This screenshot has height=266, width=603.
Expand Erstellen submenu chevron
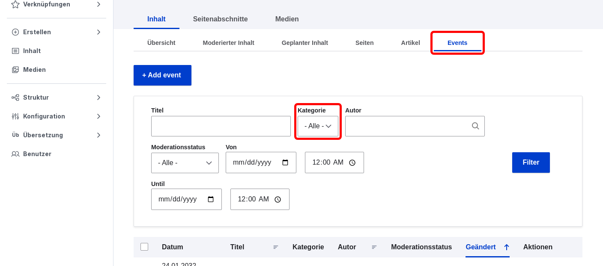pos(99,32)
